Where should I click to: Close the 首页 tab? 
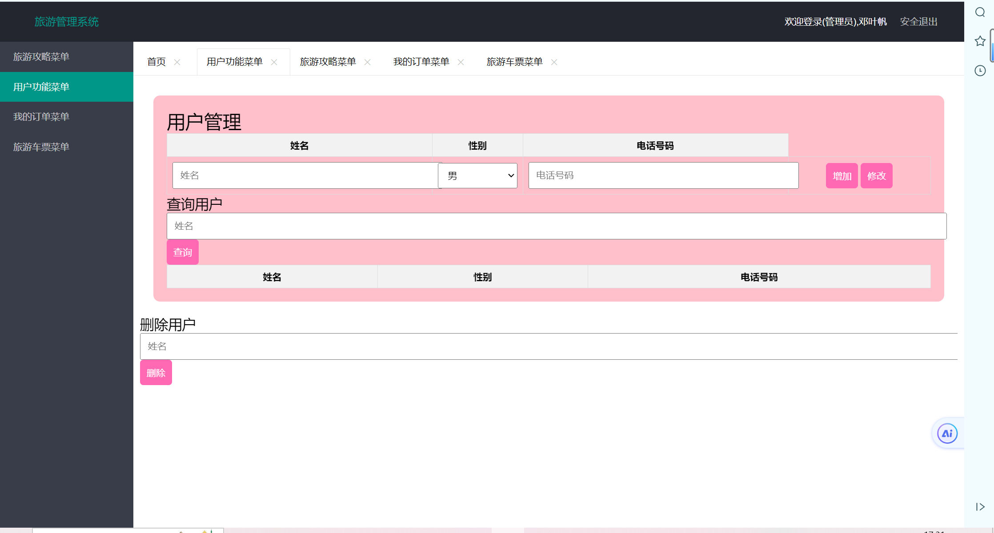pos(177,62)
